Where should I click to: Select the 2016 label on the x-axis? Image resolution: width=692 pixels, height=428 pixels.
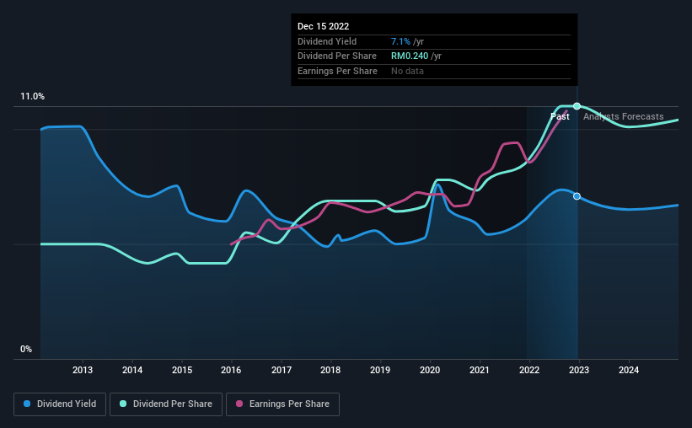[x=231, y=370]
